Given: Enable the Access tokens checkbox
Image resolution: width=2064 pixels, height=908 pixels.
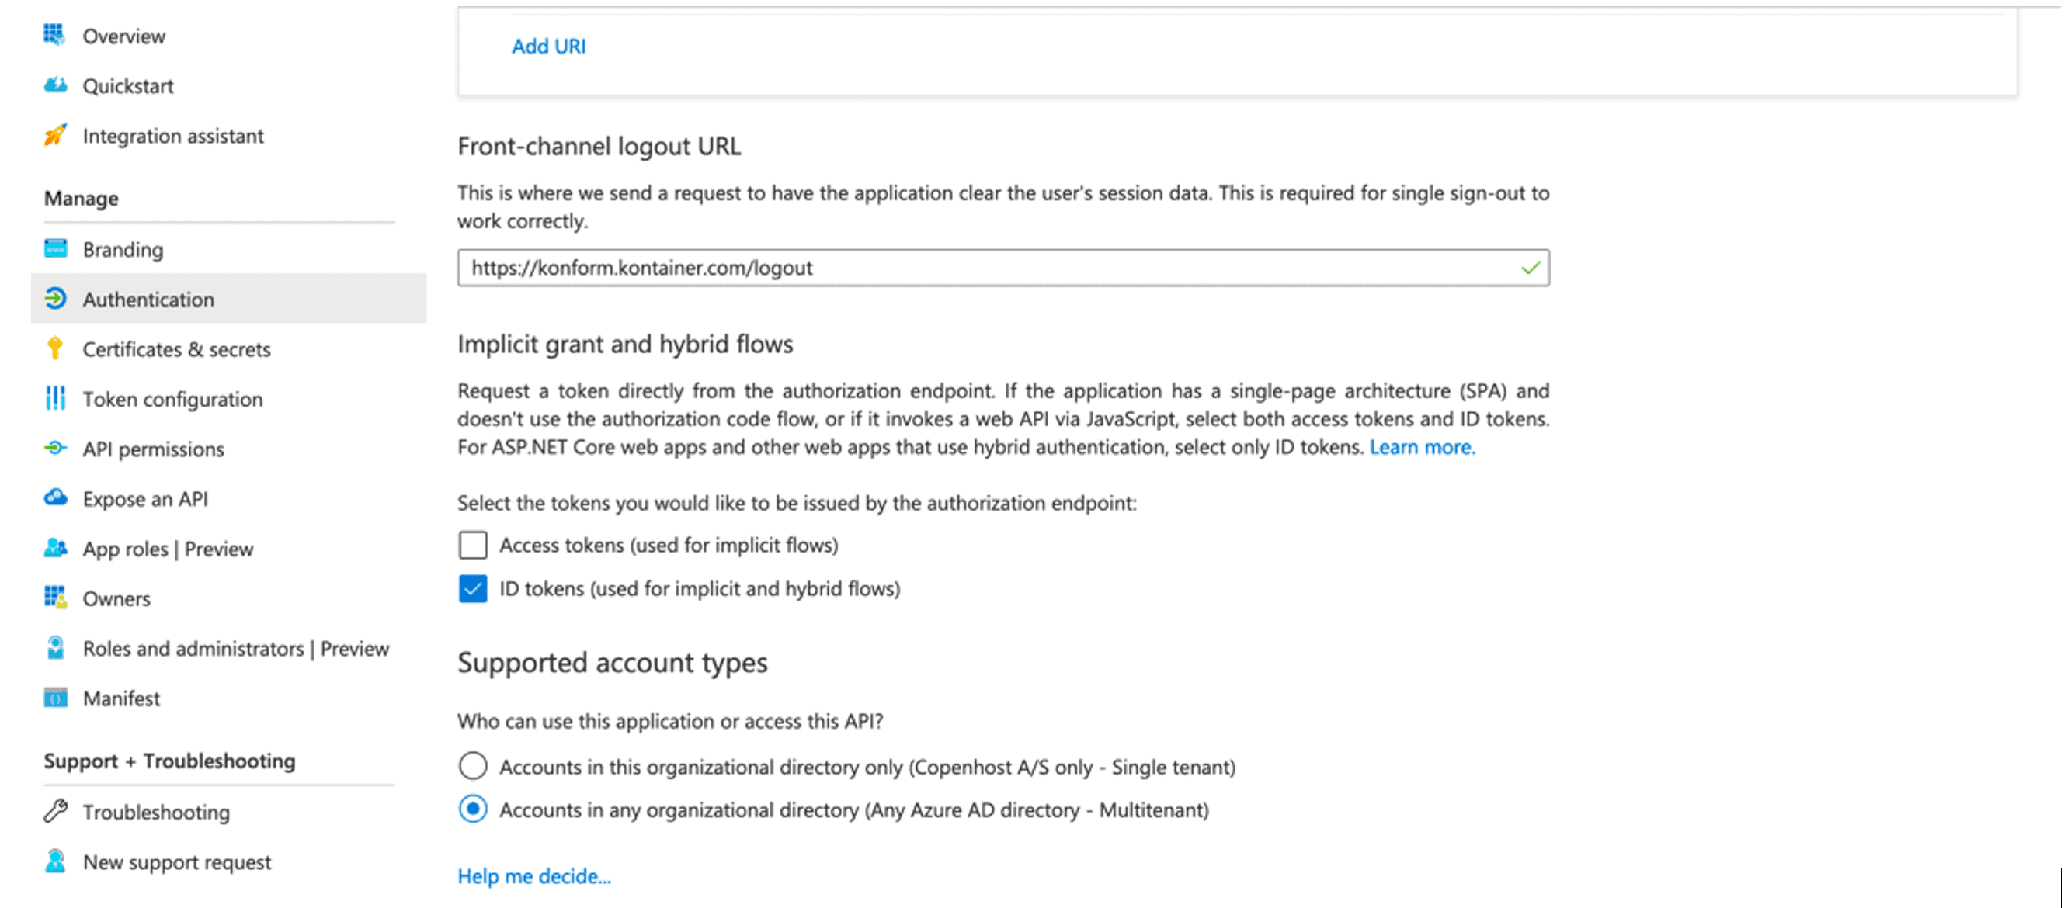Looking at the screenshot, I should pos(473,546).
